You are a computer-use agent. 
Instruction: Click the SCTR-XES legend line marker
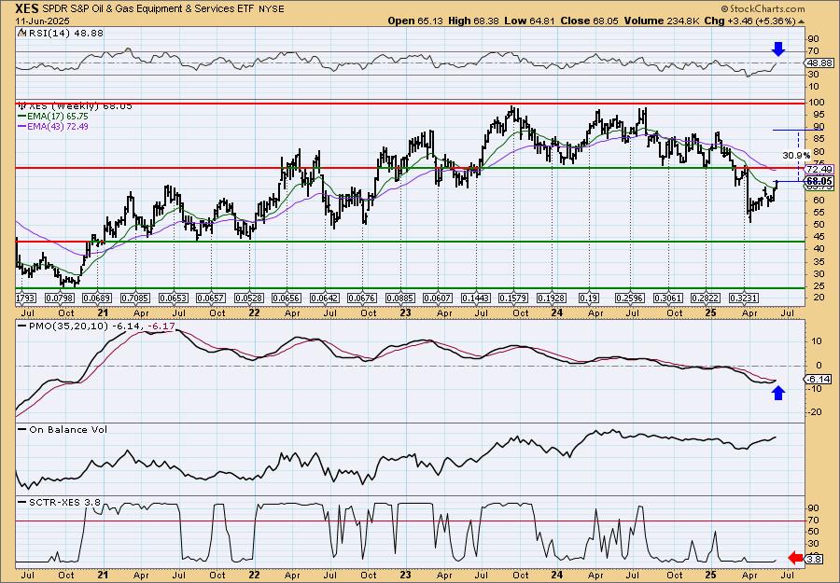point(23,502)
